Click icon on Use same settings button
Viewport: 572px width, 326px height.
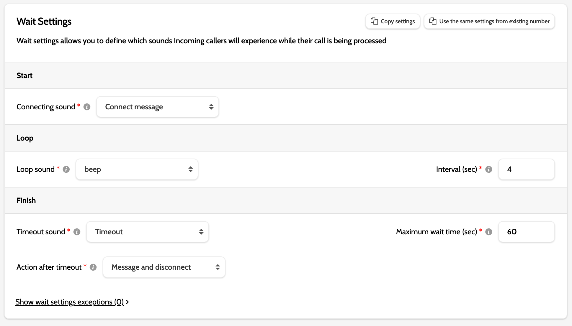[x=433, y=21]
